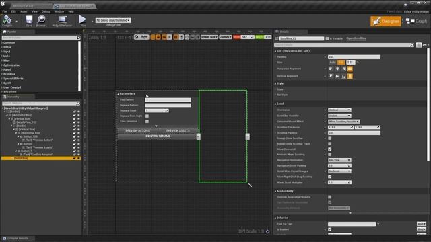Open the Asset menu
This screenshot has width=431, height=242.
(24, 11)
